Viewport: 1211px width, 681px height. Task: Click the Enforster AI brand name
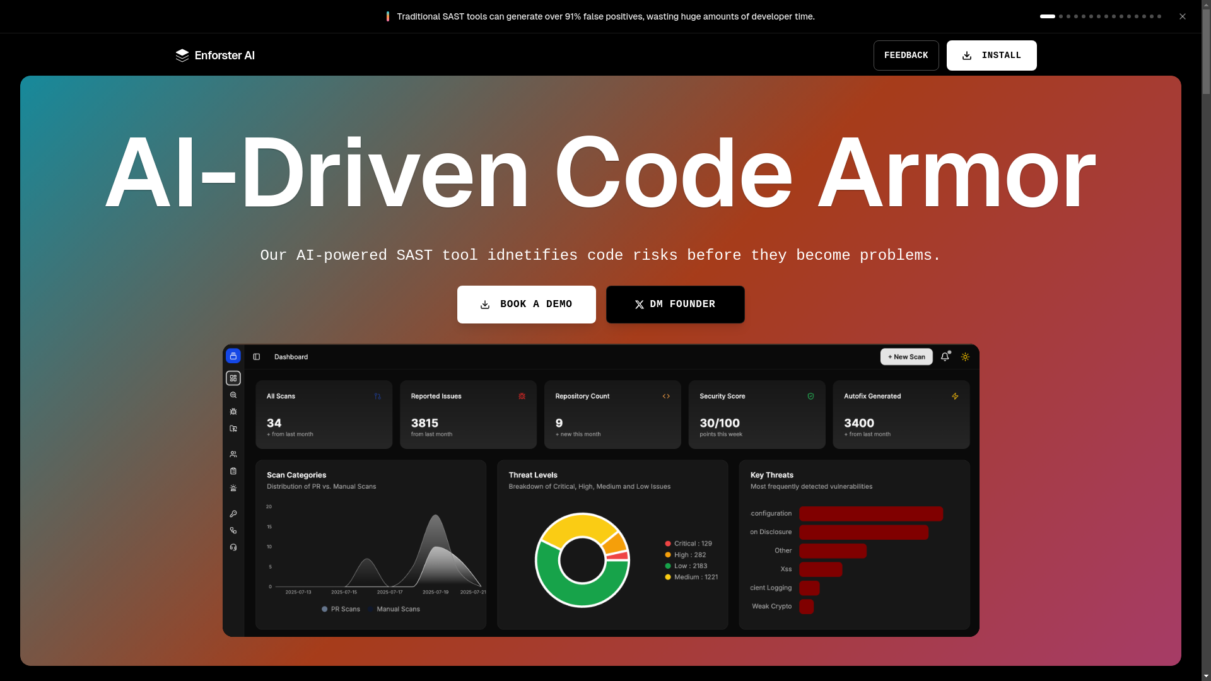point(225,55)
